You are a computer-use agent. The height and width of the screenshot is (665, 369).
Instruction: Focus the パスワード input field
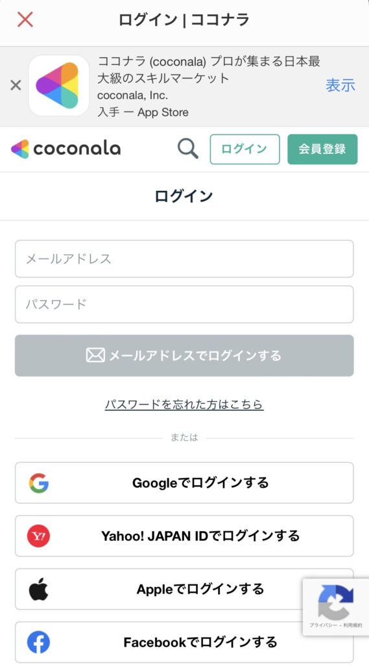tap(184, 304)
